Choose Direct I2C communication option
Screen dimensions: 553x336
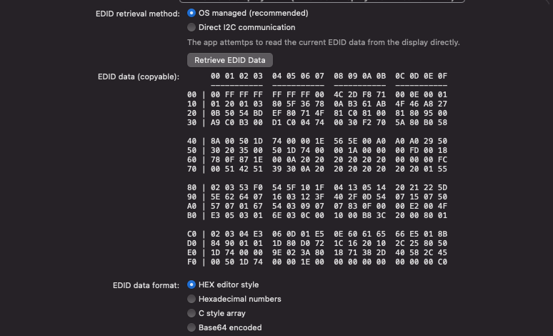191,27
